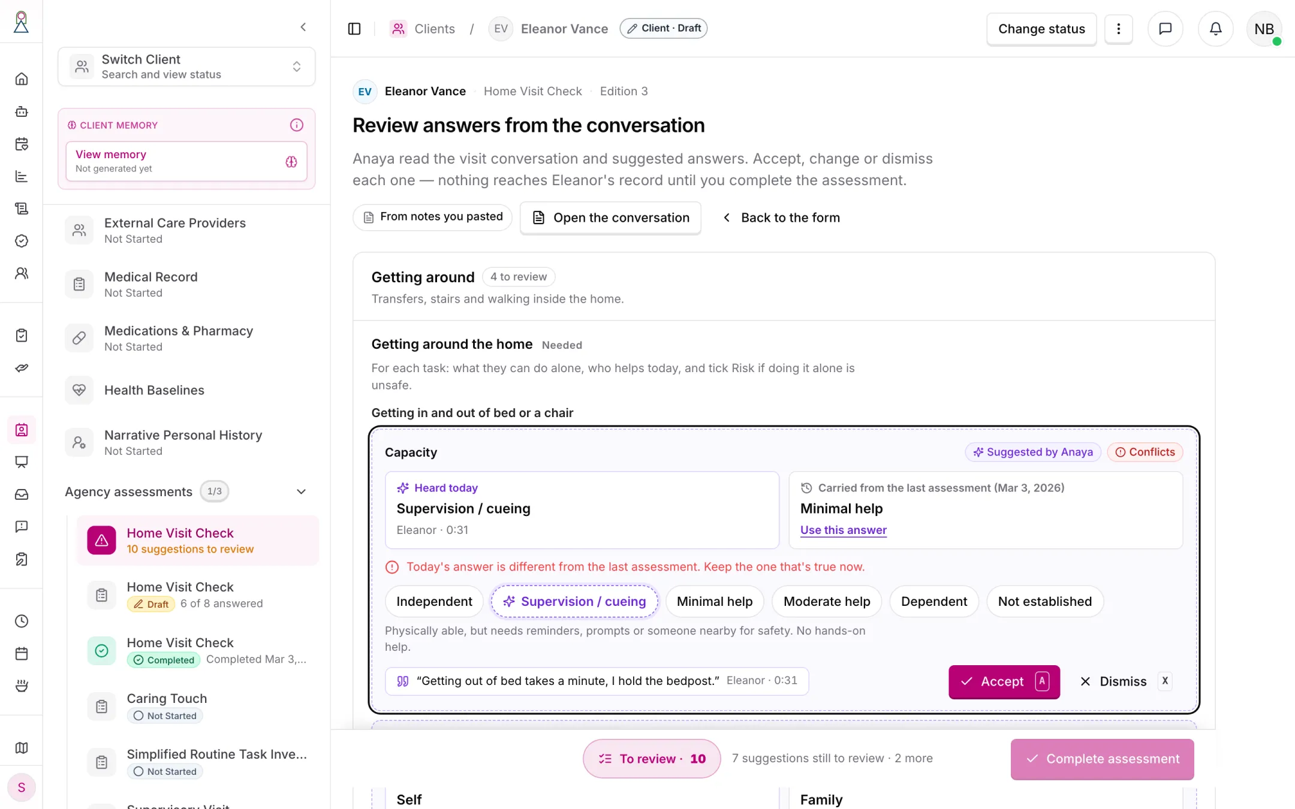Viewport: 1295px width, 809px height.
Task: Toggle the sidebar panel layout icon
Action: click(x=354, y=29)
